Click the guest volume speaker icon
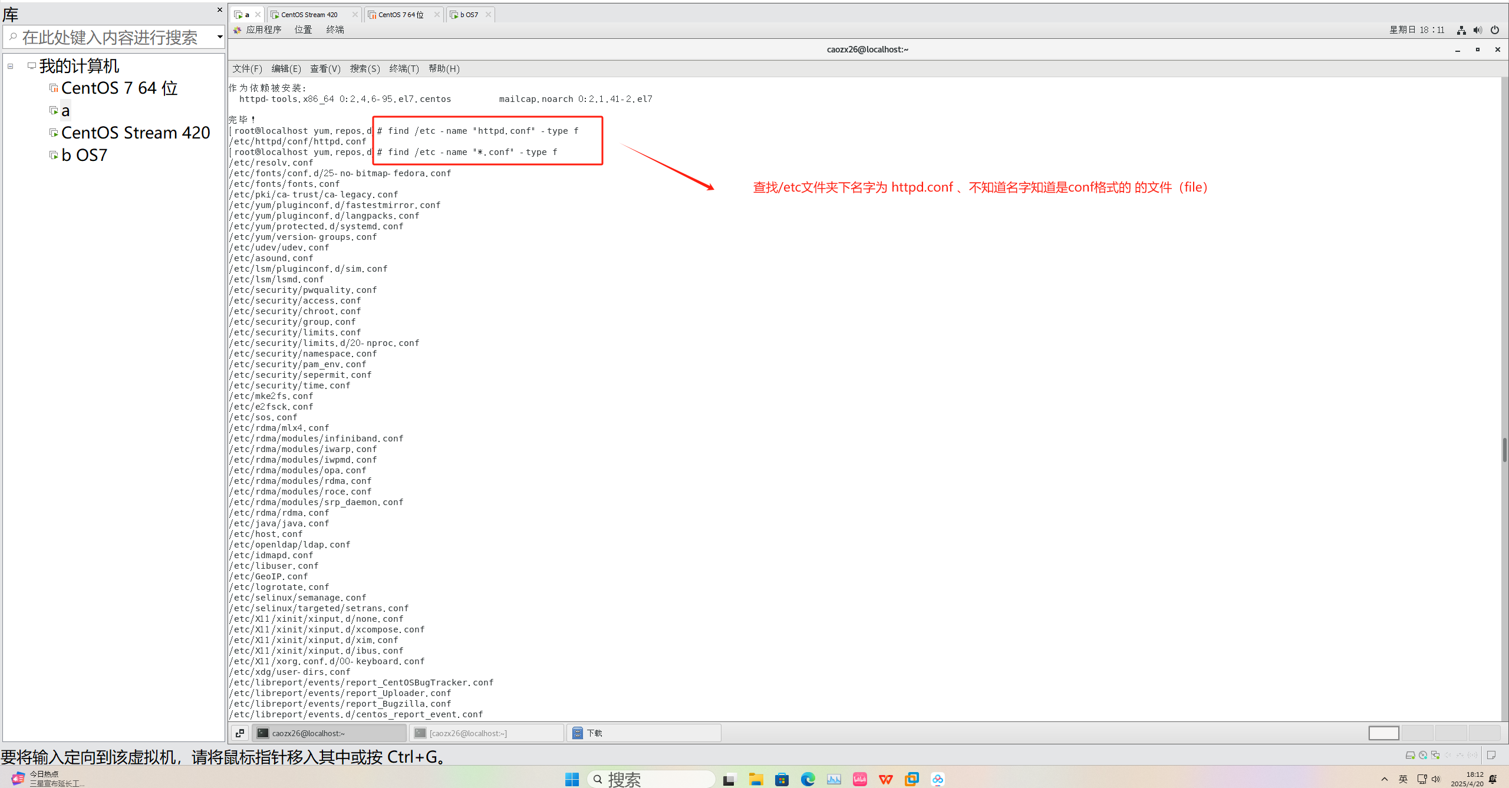 1478,30
